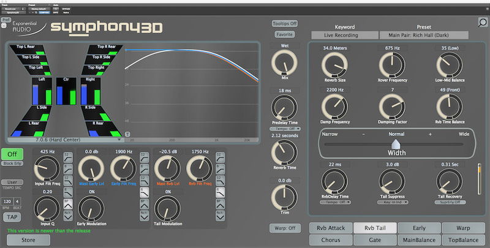Open MainBalance page button
Screen dimensions: 490x248
pyautogui.click(x=419, y=240)
